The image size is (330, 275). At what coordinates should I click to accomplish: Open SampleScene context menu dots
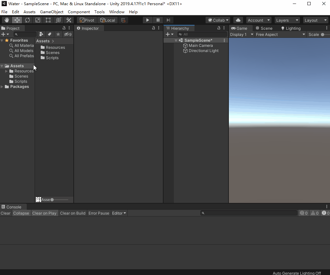[224, 40]
